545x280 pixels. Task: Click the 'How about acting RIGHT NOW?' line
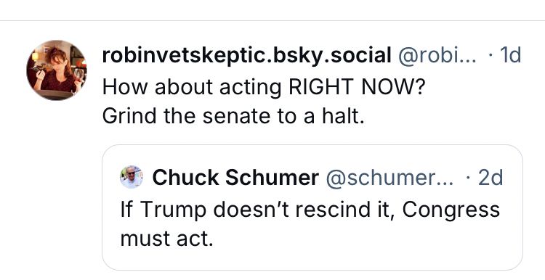pos(264,86)
